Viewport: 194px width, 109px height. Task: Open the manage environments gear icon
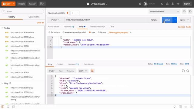(190, 12)
